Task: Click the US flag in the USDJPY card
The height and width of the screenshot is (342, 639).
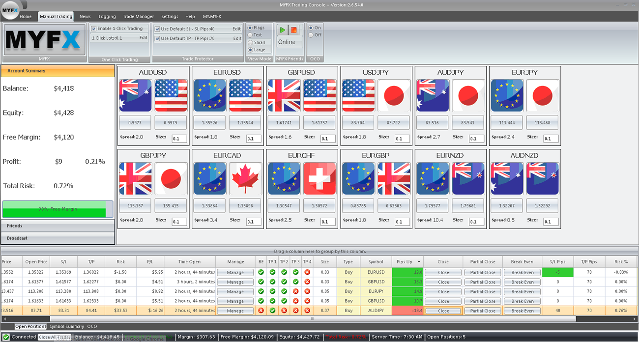Action: (358, 95)
